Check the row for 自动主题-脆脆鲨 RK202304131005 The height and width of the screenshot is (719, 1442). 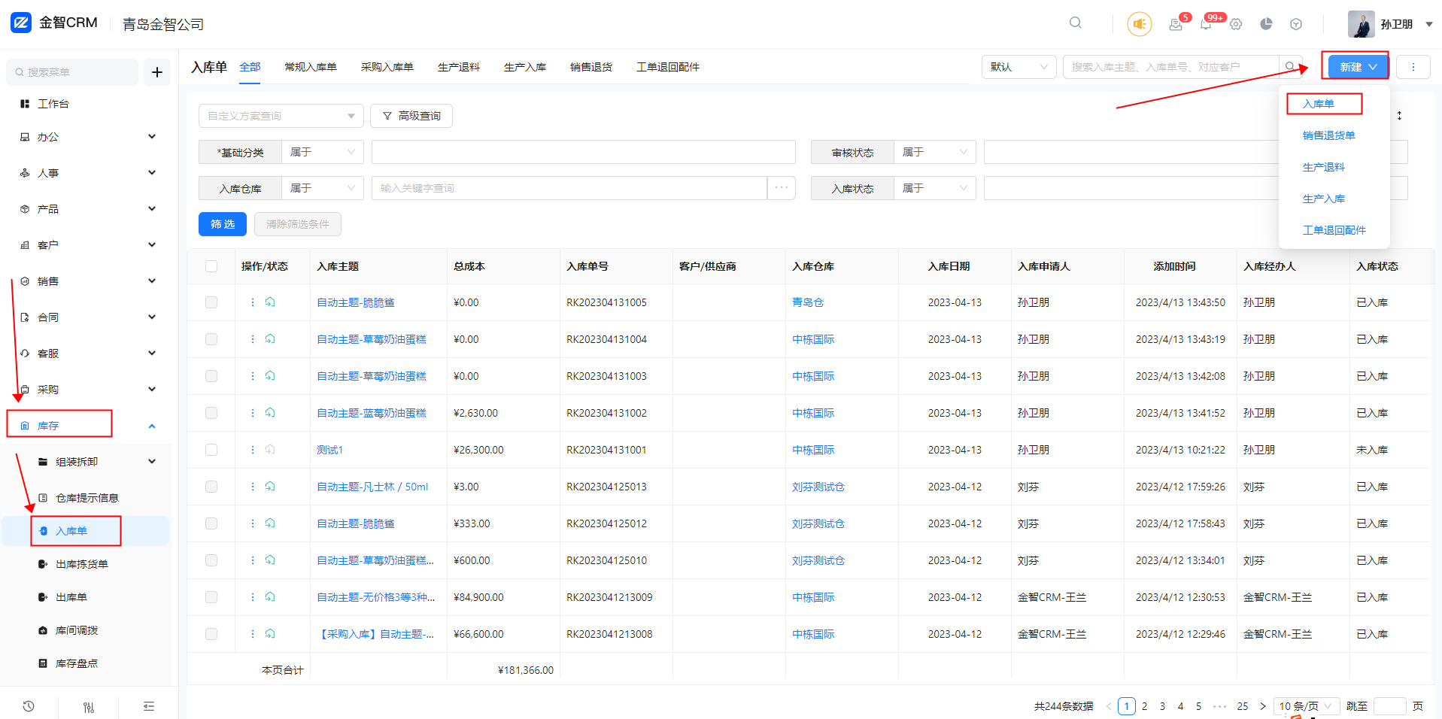pos(211,302)
